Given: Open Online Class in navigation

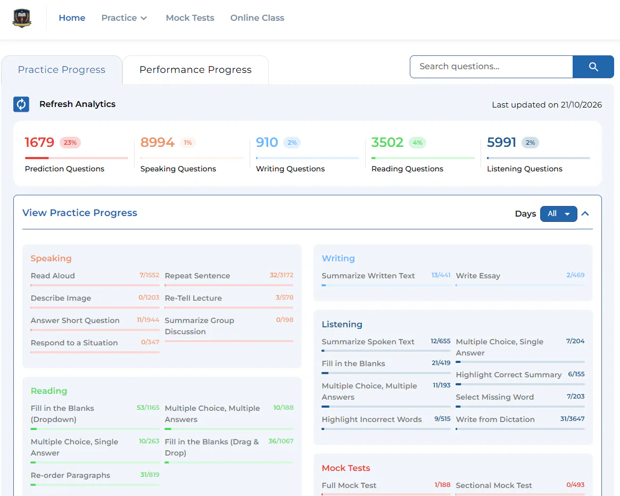Looking at the screenshot, I should click(257, 18).
